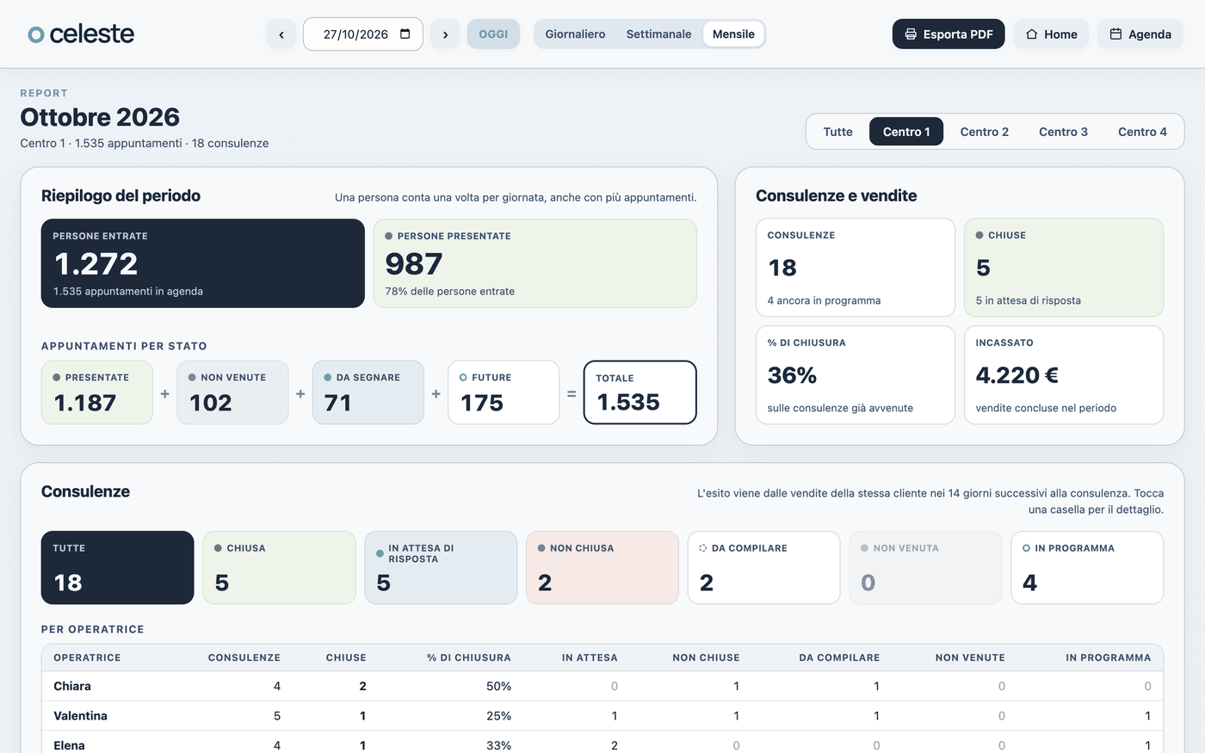
Task: Switch view to Settimanale
Action: click(658, 34)
